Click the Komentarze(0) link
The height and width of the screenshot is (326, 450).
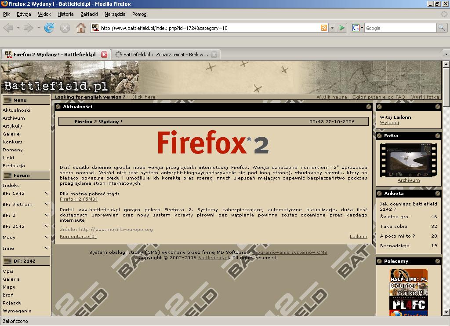[x=78, y=237]
